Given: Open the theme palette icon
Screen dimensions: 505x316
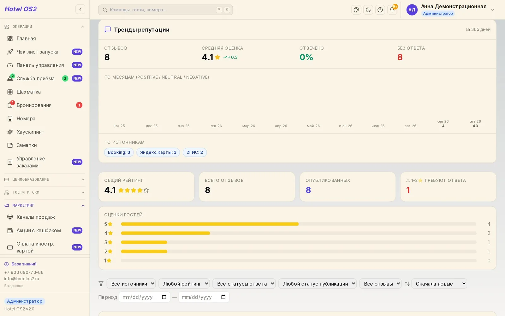Looking at the screenshot, I should pos(356,10).
